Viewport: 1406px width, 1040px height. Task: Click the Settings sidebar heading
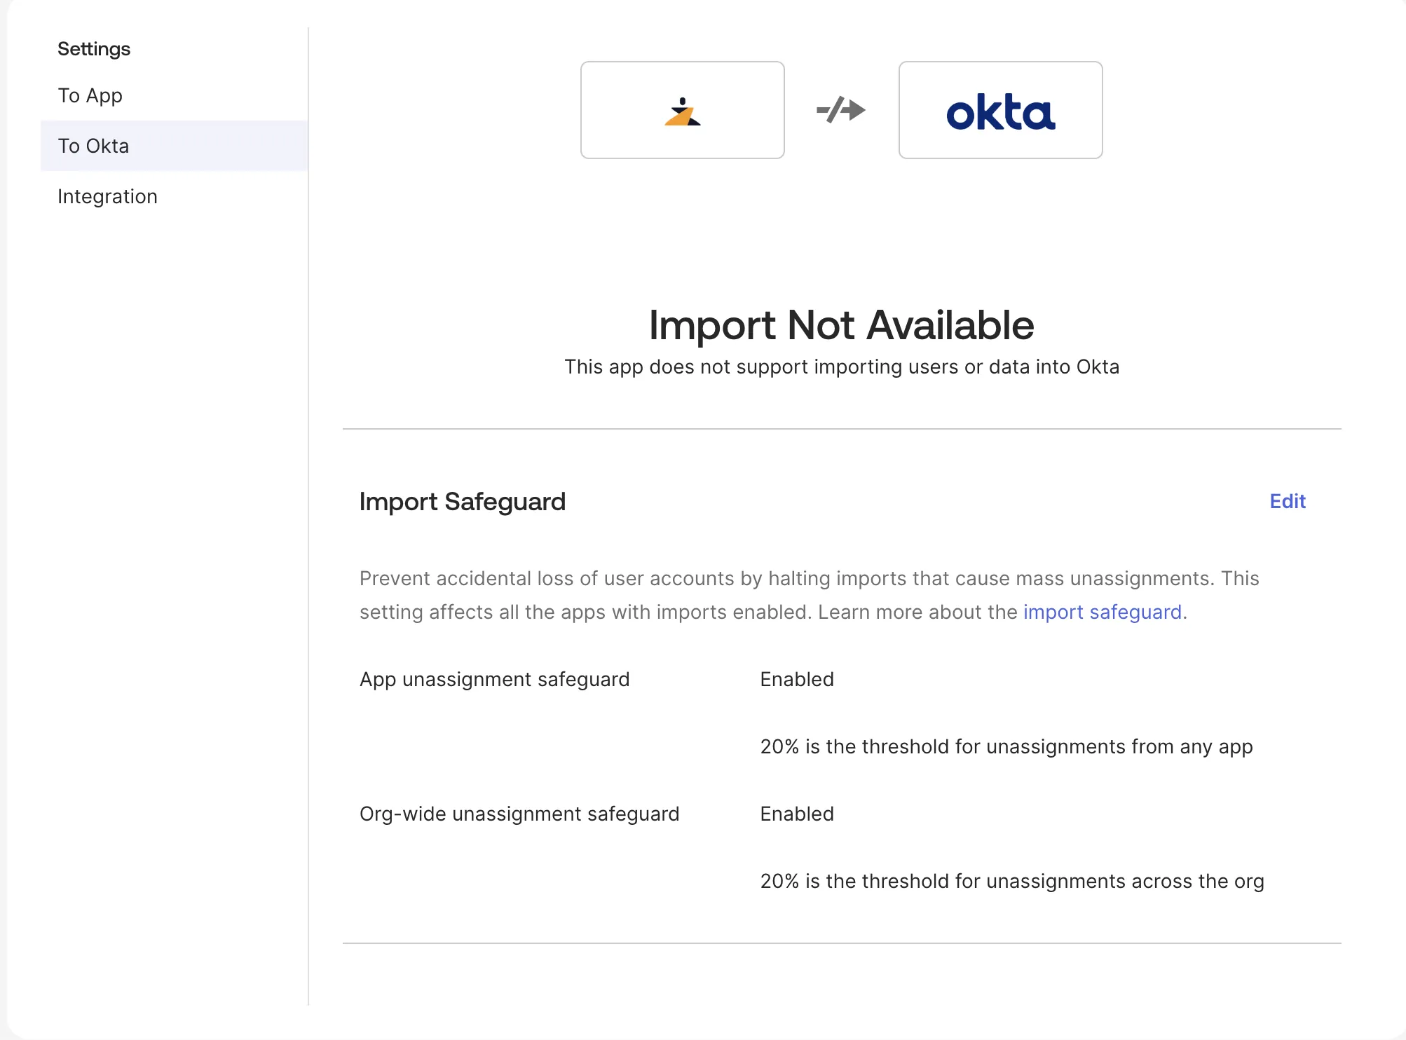(94, 49)
